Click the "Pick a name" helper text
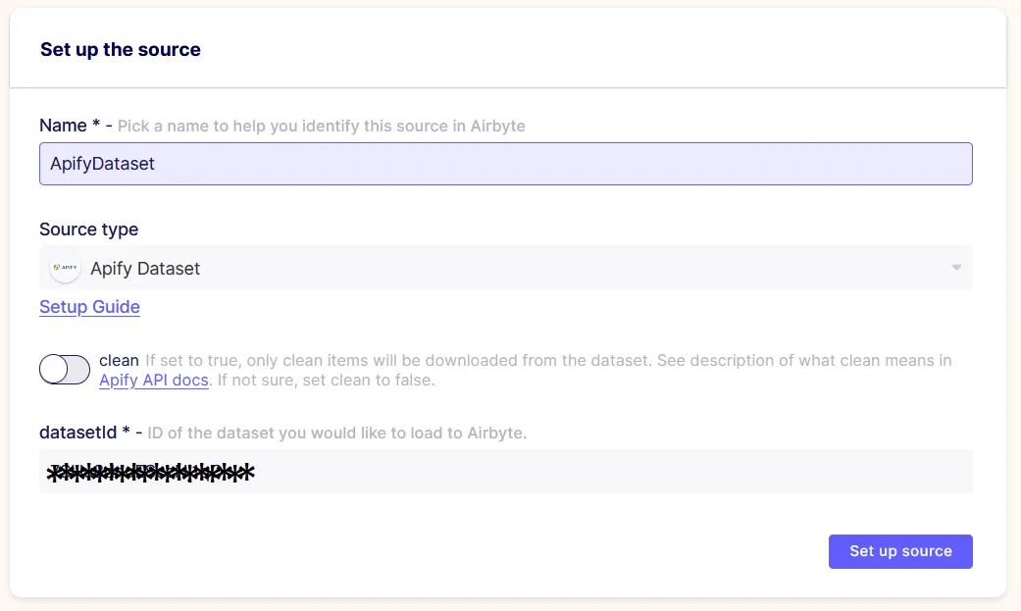 321,126
